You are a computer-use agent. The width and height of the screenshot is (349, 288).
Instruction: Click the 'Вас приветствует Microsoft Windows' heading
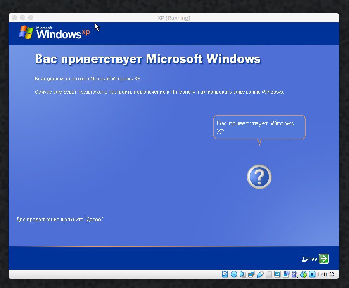147,59
